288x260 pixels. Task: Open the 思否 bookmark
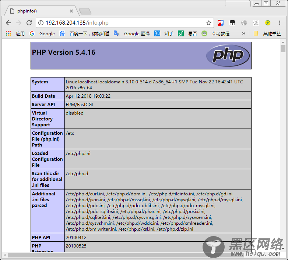[187, 33]
